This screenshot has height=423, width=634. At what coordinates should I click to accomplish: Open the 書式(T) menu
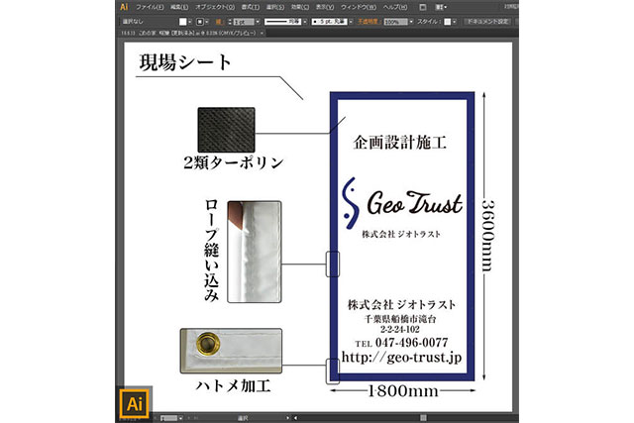coord(251,7)
